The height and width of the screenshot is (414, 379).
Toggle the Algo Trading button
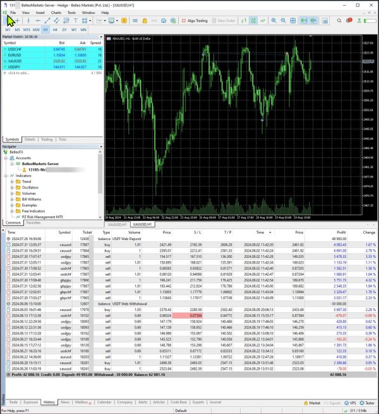195,21
